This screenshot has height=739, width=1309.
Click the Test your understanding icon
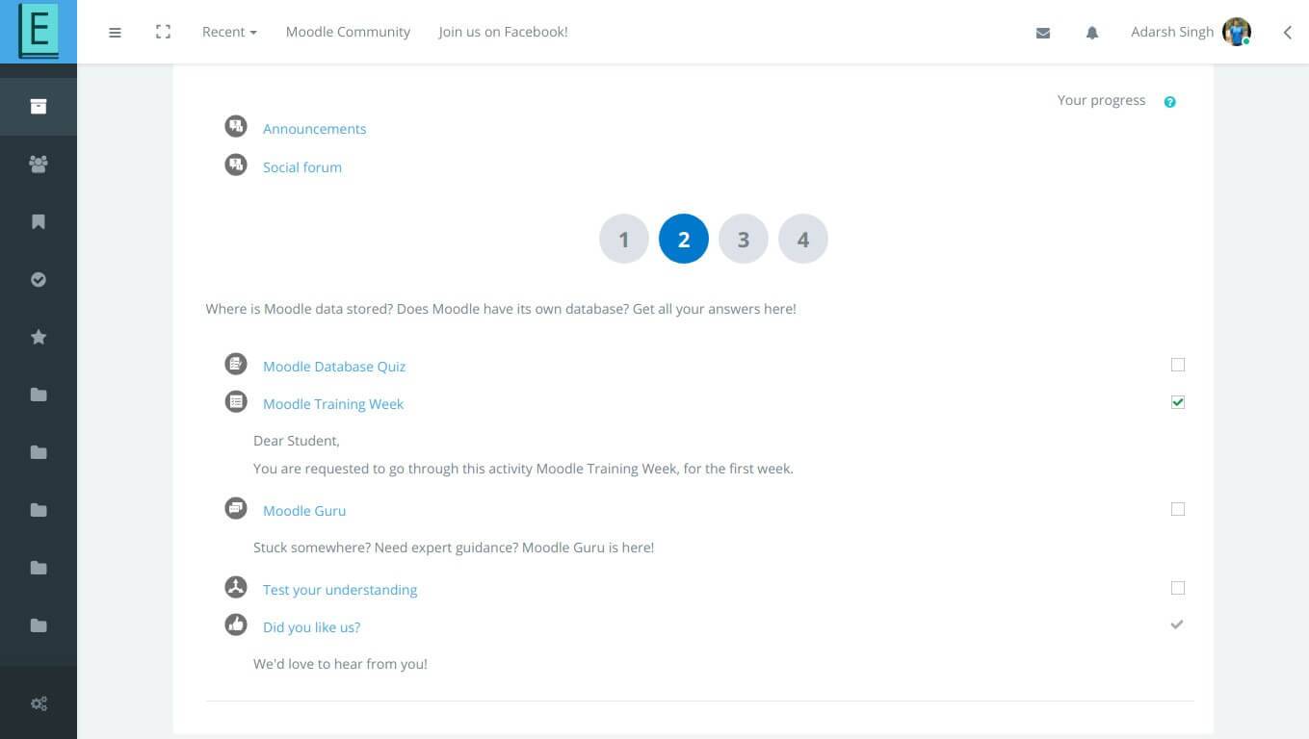point(236,587)
